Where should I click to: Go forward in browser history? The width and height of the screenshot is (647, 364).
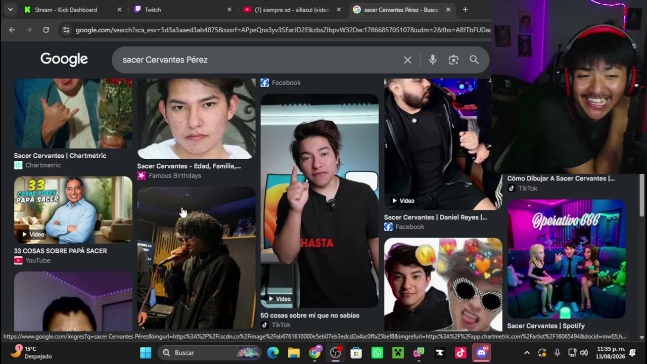29,30
